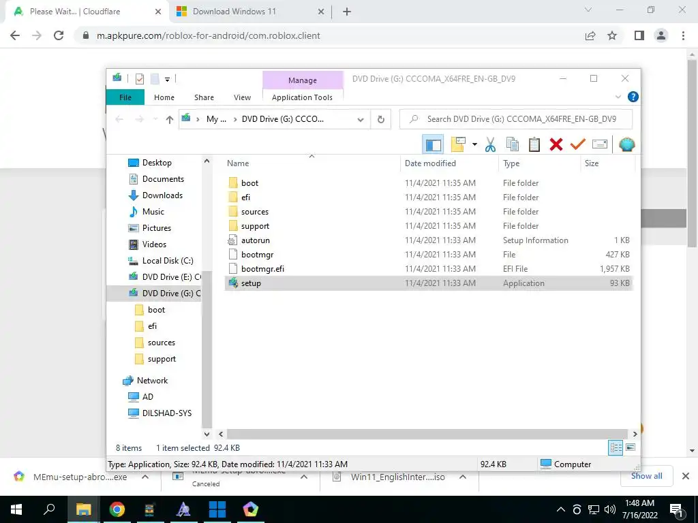Open the Home ribbon tab
This screenshot has height=523, width=698.
164,97
